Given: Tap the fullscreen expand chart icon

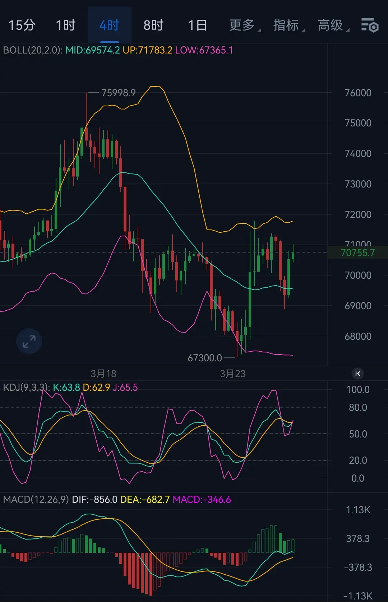Looking at the screenshot, I should click(29, 341).
